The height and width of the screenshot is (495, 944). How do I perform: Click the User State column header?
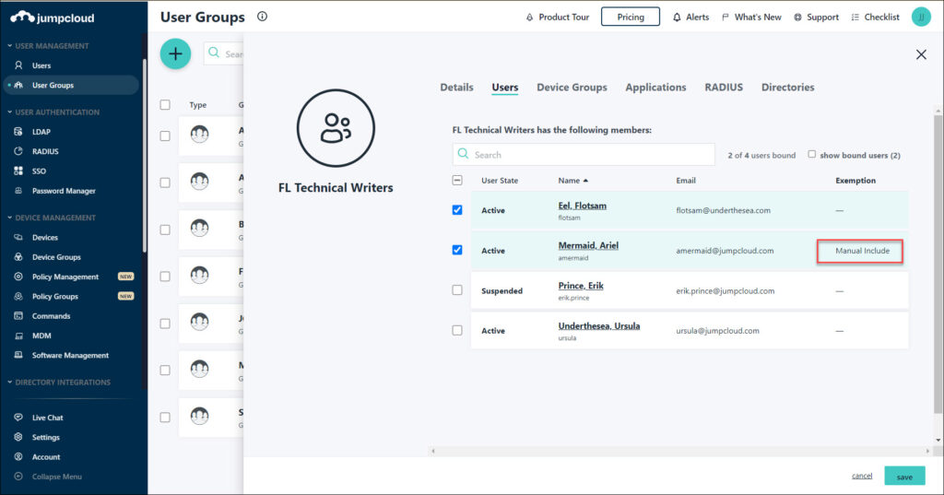coord(499,181)
